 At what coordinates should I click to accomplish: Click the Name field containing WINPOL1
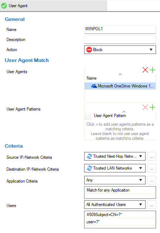pyautogui.click(x=120, y=29)
